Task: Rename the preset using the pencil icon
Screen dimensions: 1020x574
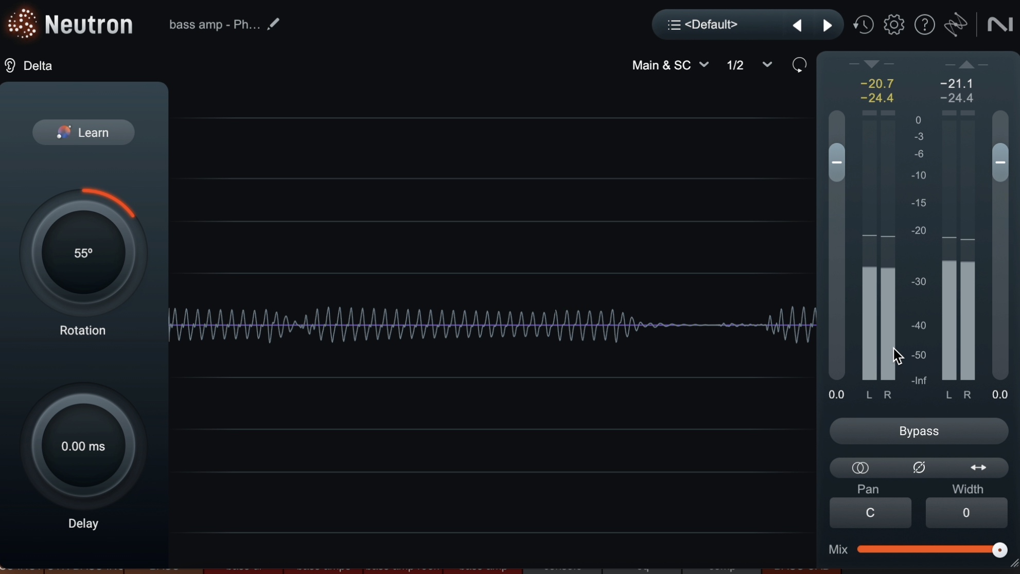Action: click(274, 23)
